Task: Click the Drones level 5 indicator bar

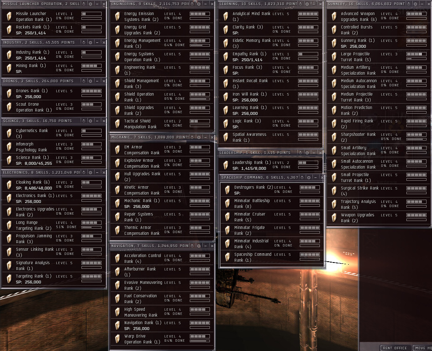Action: click(x=92, y=91)
